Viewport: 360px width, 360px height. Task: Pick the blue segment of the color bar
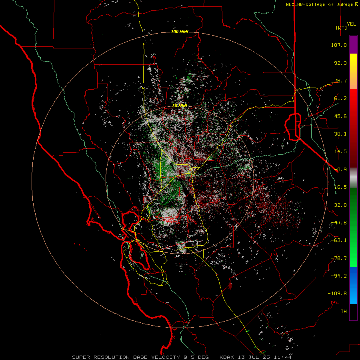click(x=353, y=285)
